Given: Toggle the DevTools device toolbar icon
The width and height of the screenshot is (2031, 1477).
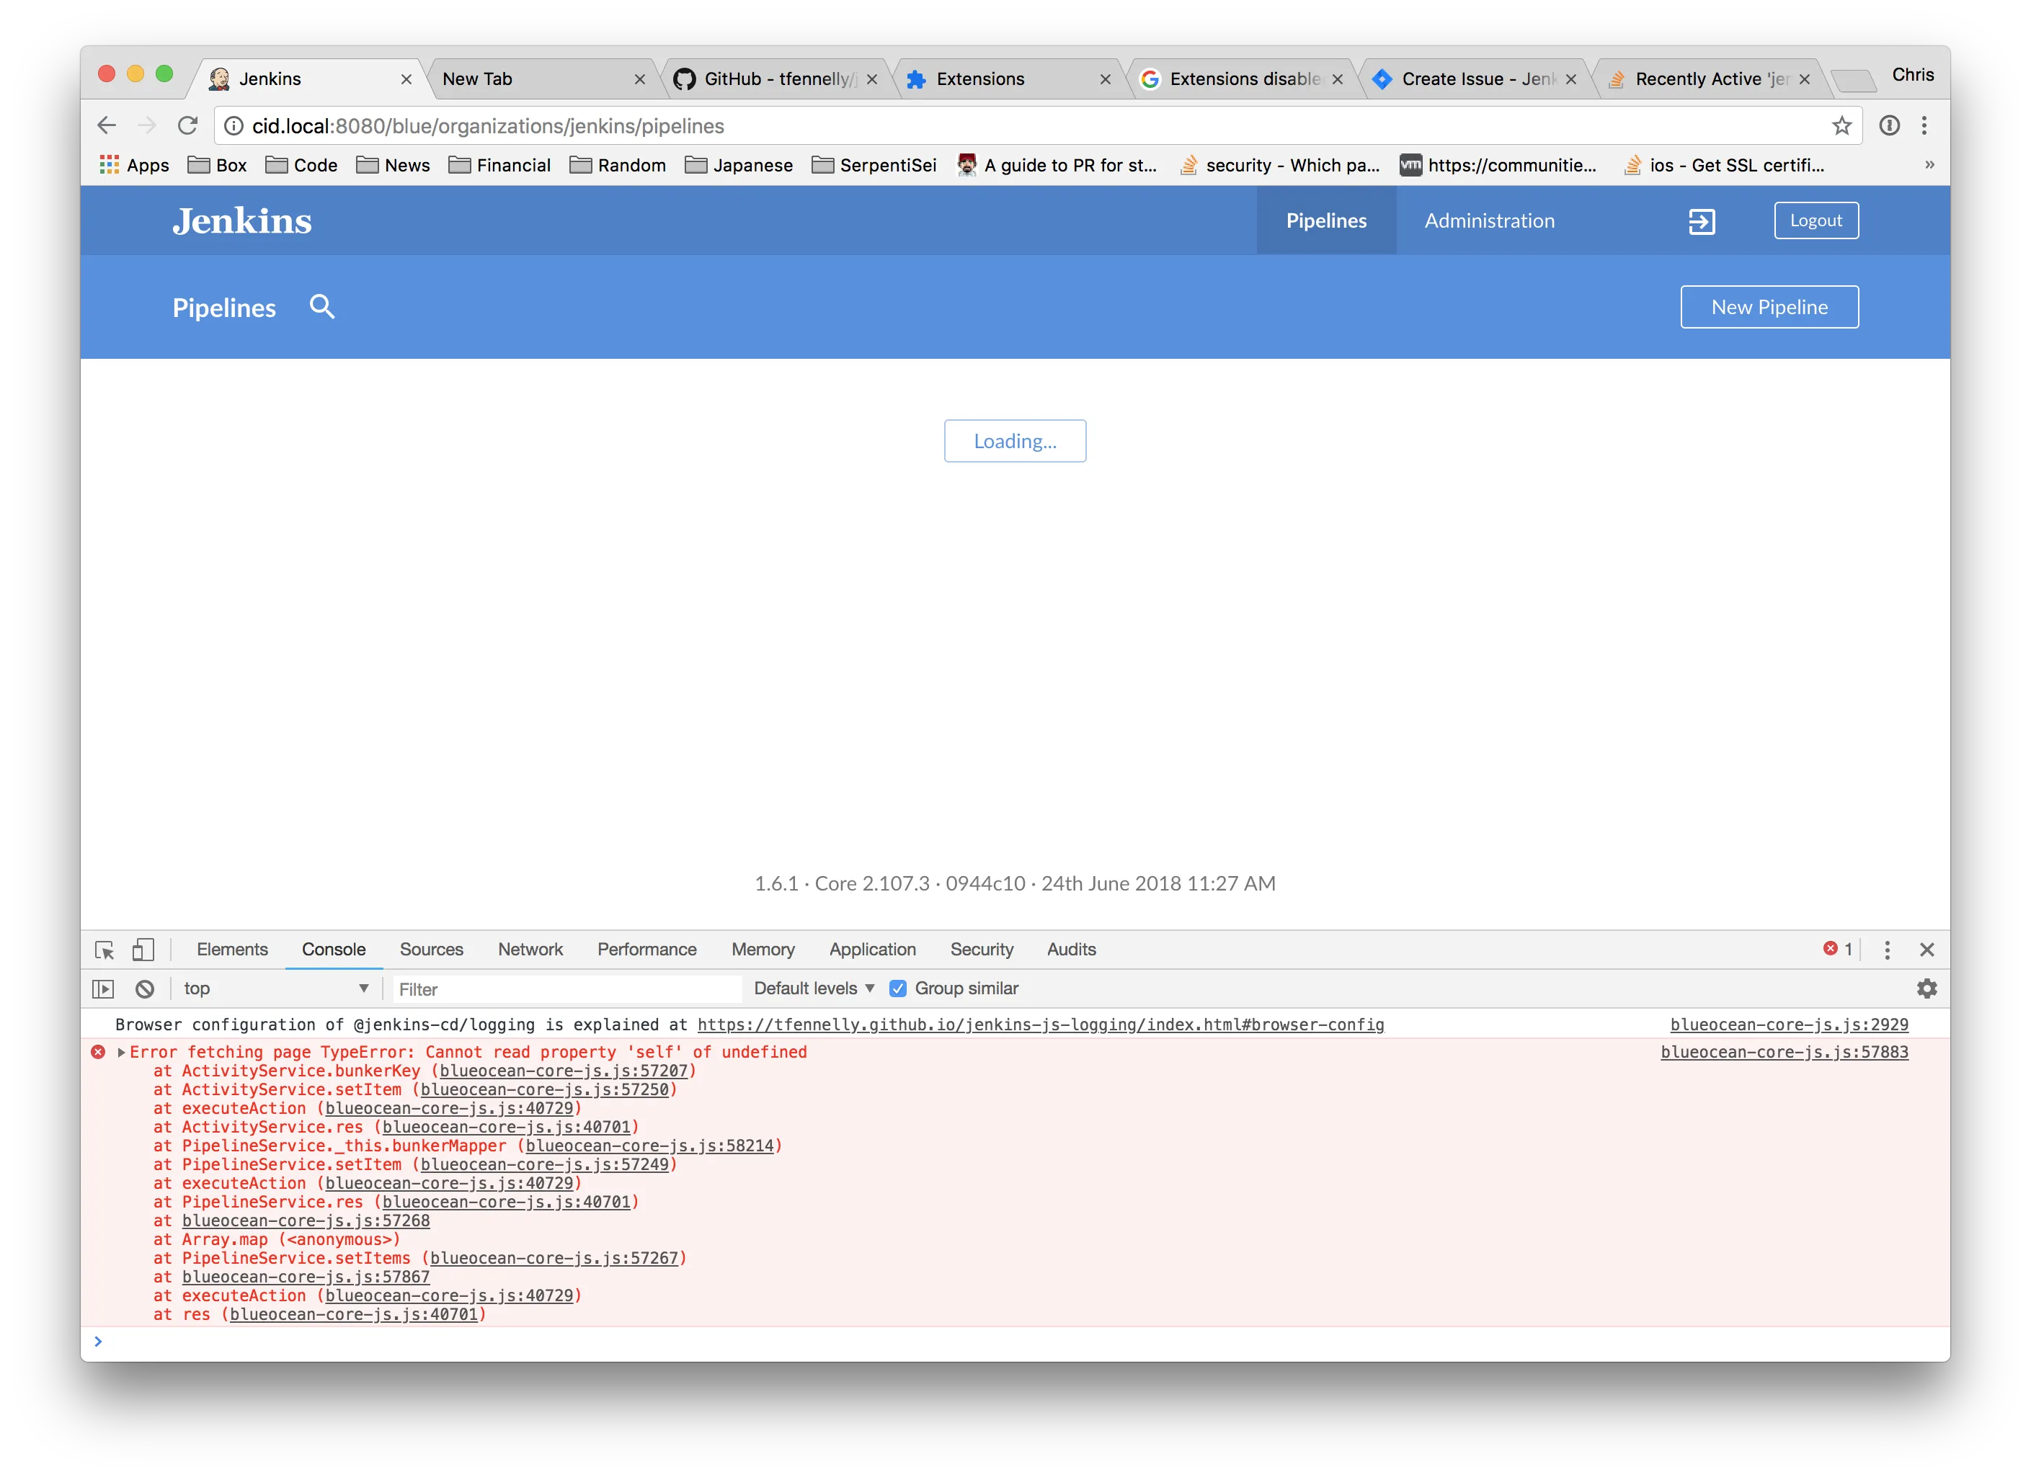Looking at the screenshot, I should (143, 950).
